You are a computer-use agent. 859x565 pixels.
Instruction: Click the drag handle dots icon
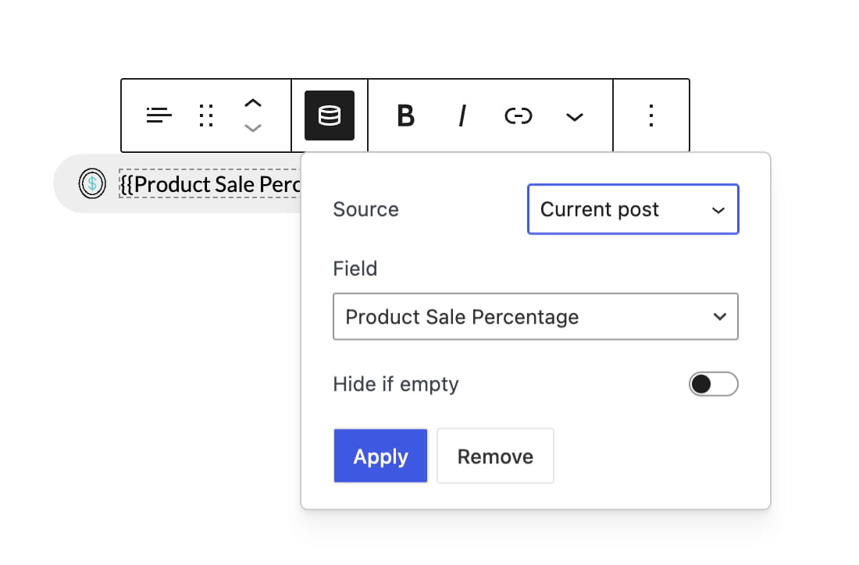coord(206,115)
